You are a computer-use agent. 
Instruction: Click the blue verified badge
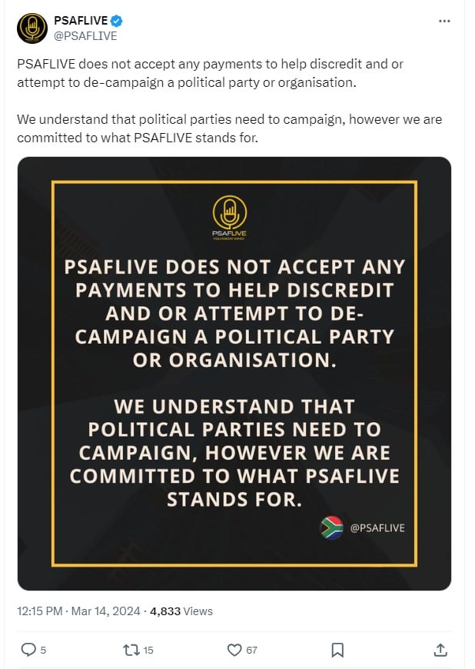pyautogui.click(x=117, y=21)
